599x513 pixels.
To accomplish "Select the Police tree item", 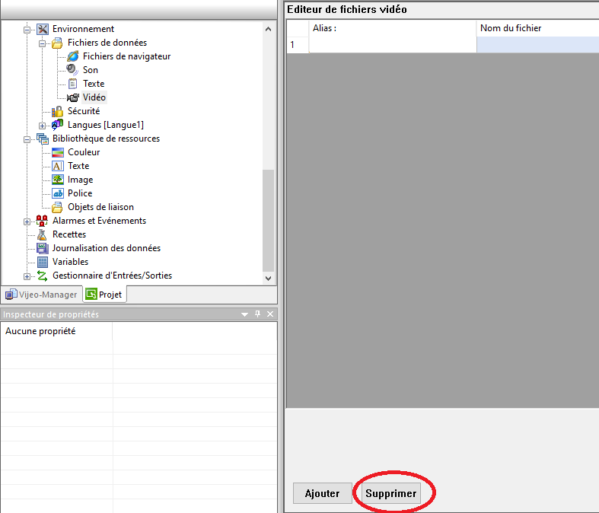I will (80, 193).
